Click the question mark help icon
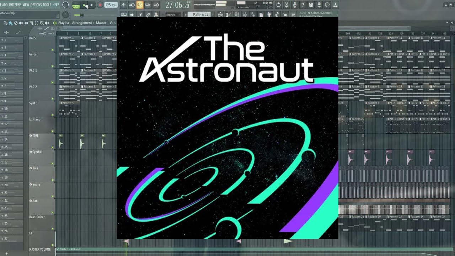Viewport: 455px width, 256px height. [x=303, y=5]
